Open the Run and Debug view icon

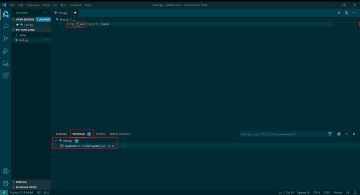tap(5, 51)
